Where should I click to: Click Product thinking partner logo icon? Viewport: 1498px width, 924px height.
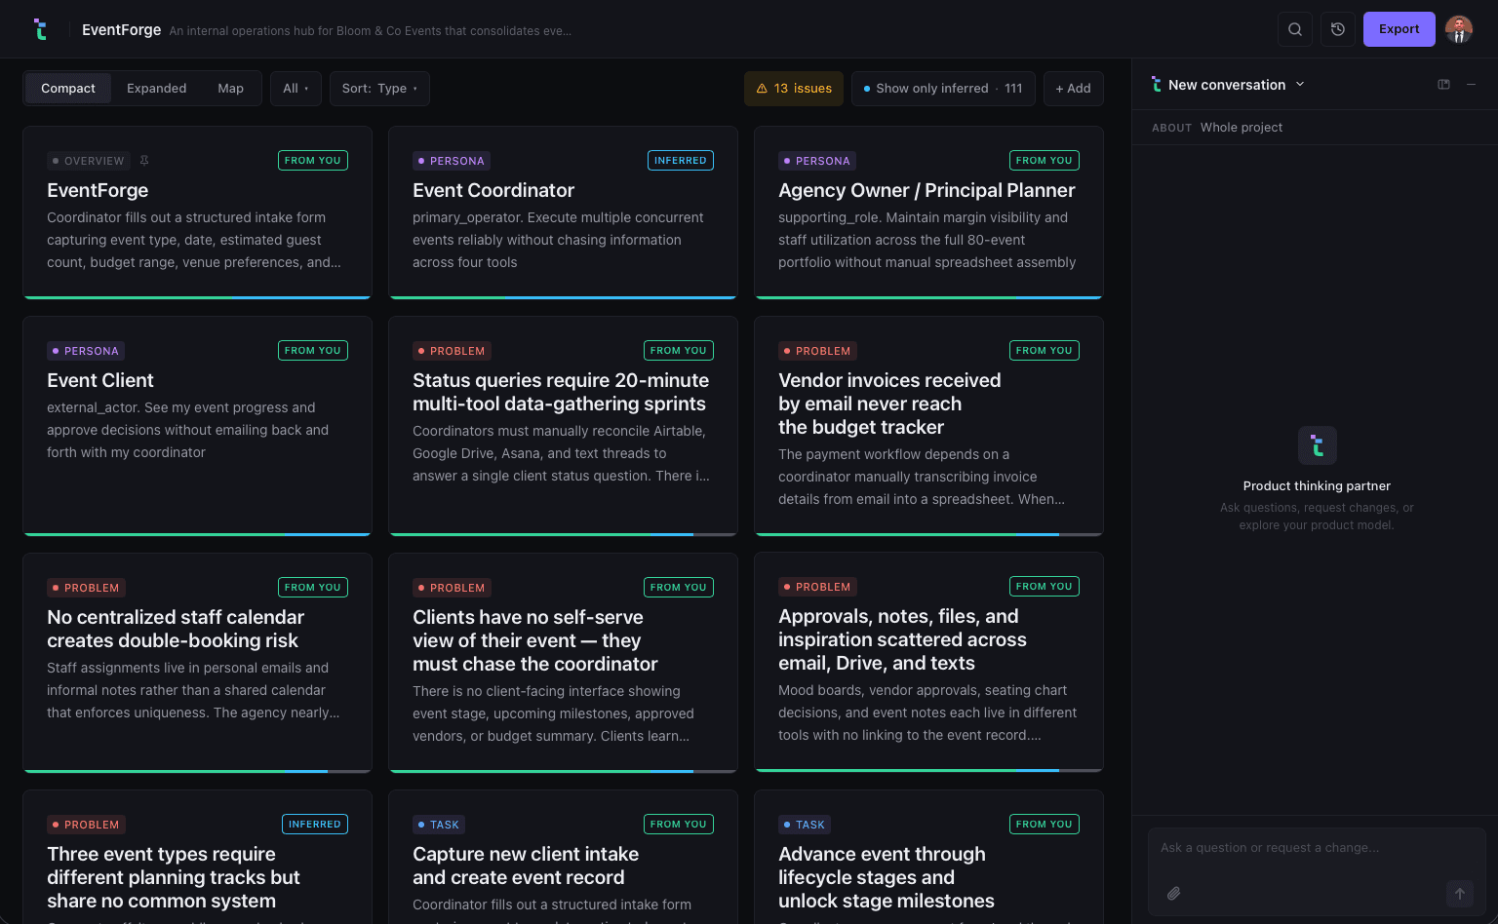coord(1318,445)
